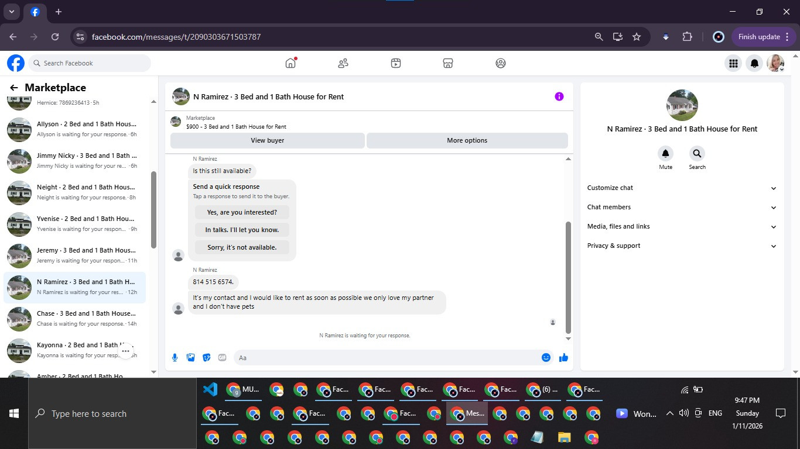This screenshot has height=449, width=800.
Task: Open Chrome extensions puzzle icon
Action: (688, 37)
